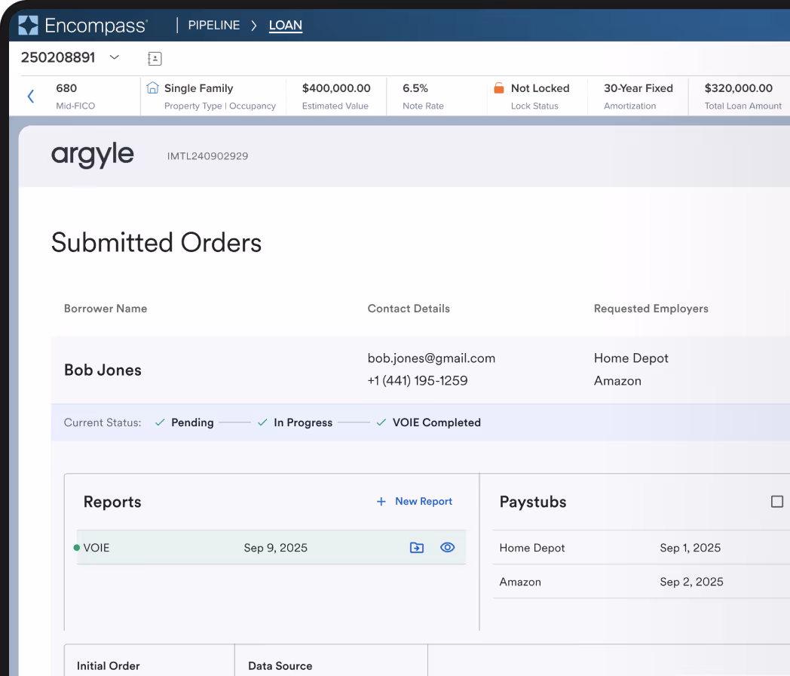The image size is (790, 676).
Task: Click the breadcrumb chevron after PIPELINE
Action: (254, 26)
